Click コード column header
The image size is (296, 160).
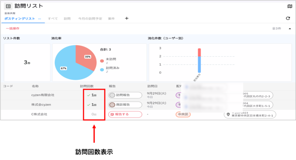[8, 86]
